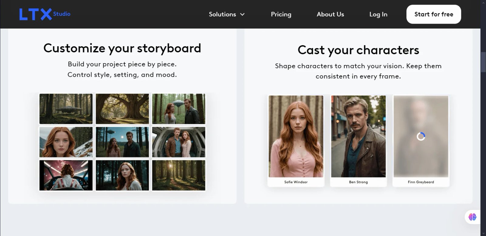Click the Log In link
The height and width of the screenshot is (236, 486).
(378, 14)
